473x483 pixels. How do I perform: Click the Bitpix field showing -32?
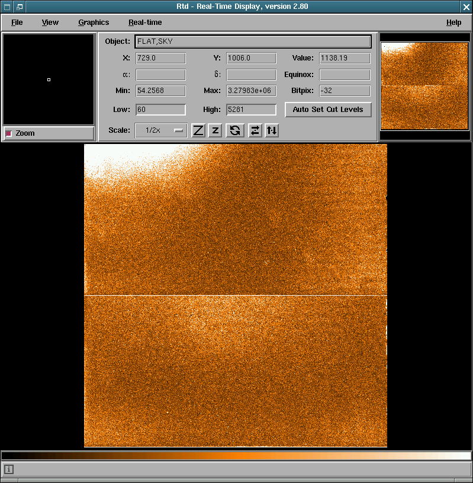(345, 91)
